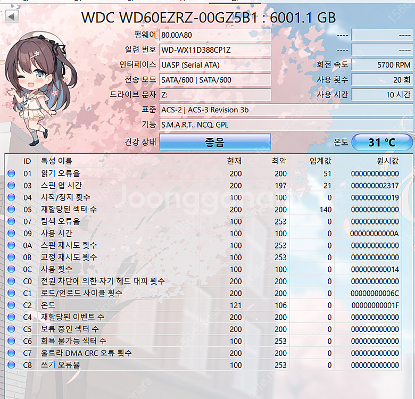The width and height of the screenshot is (415, 399).
Task: Select the 읽기 오류율 attribute name
Action: [x=60, y=173]
